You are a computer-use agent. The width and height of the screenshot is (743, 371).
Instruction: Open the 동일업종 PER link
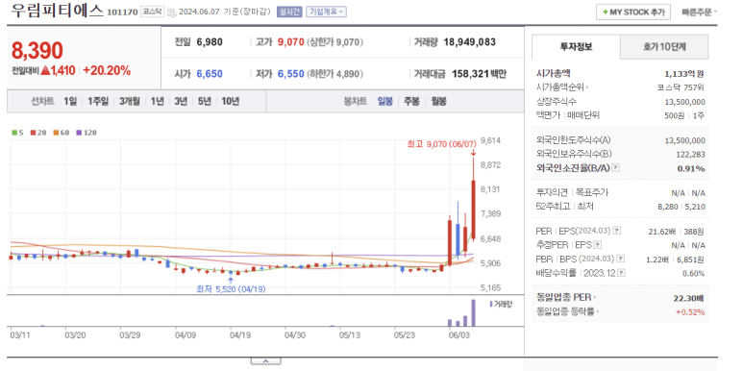pyautogui.click(x=566, y=297)
